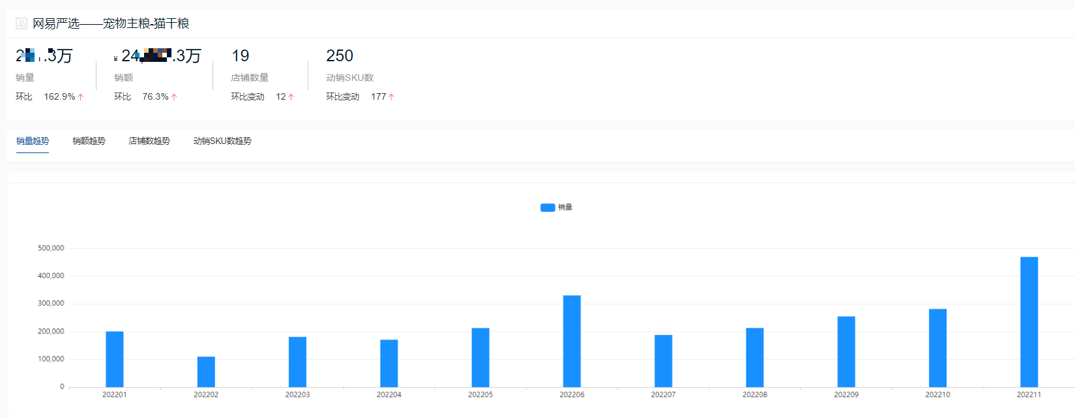
Task: Click the 202201 bar in chart
Action: [x=115, y=359]
